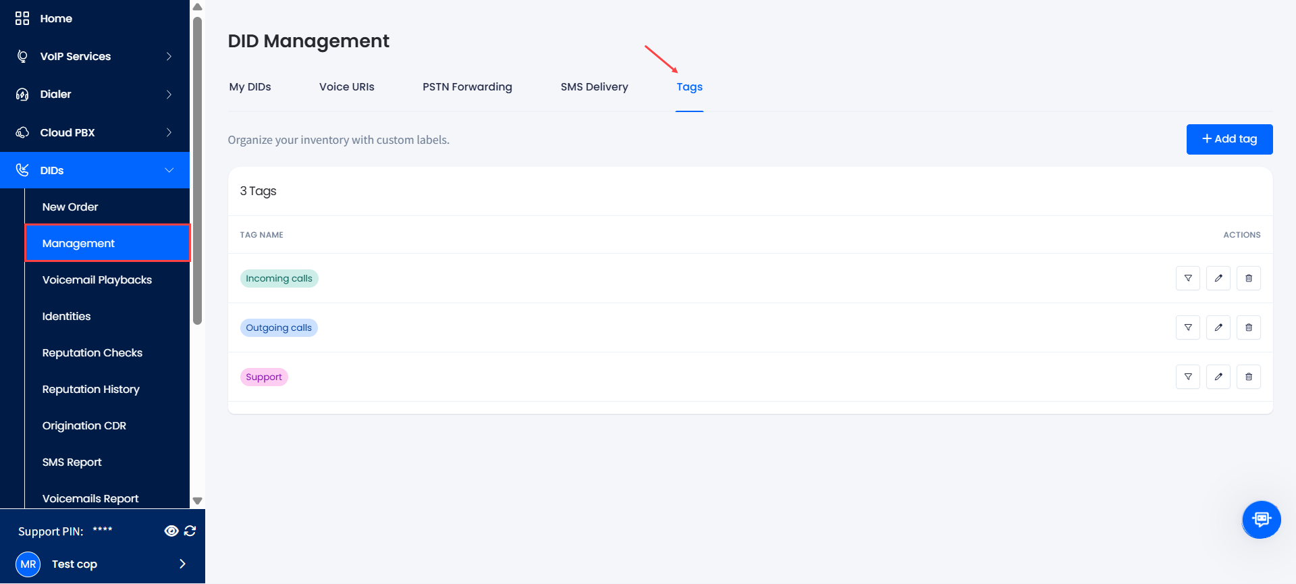This screenshot has width=1296, height=584.
Task: Click the Dialer icon in sidebar
Action: coord(22,95)
